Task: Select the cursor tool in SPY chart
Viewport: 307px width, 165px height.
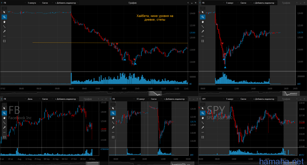Action: tap(203, 108)
